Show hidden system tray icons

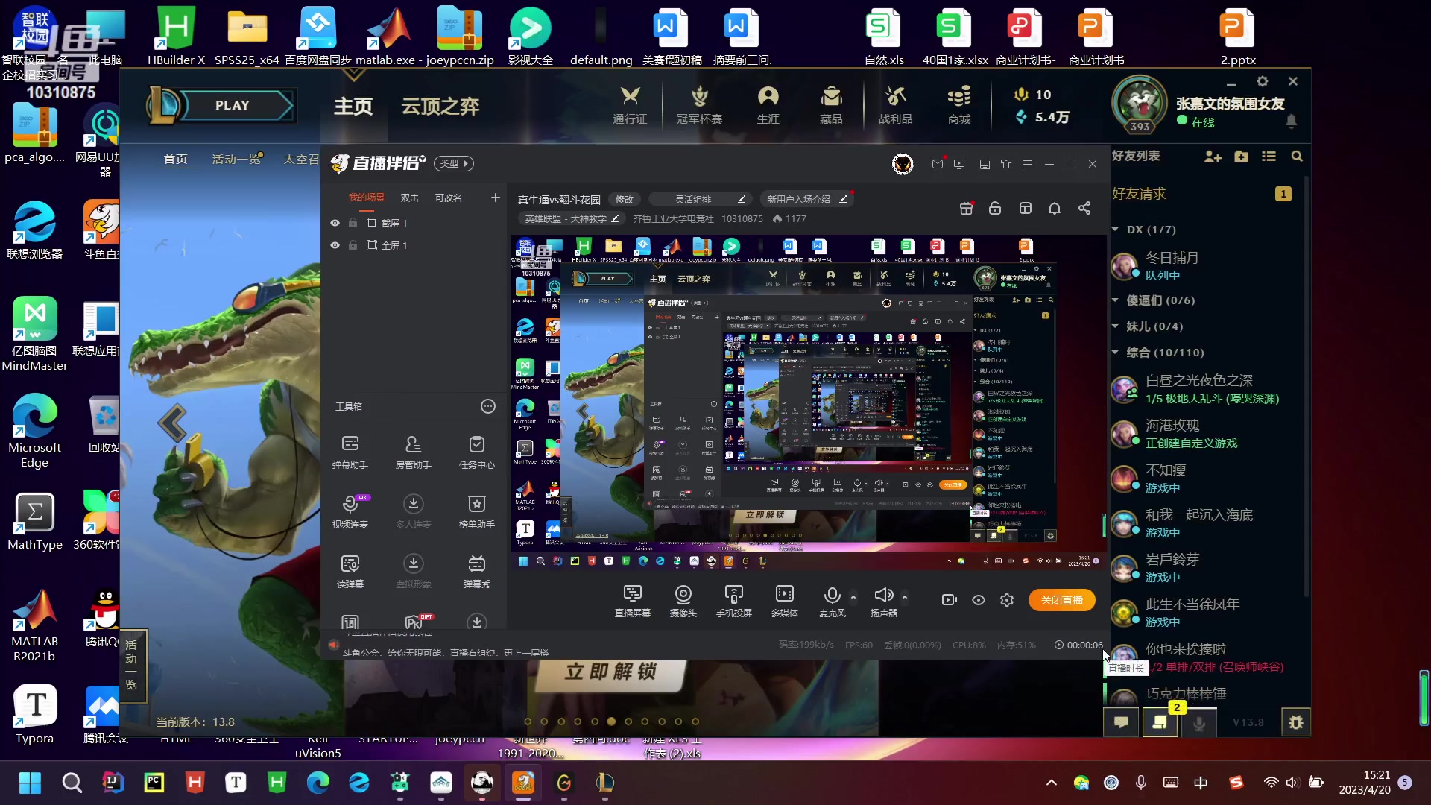tap(1052, 783)
